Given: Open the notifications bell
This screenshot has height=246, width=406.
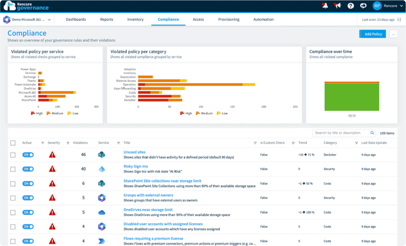Looking at the screenshot, I should [x=324, y=6].
